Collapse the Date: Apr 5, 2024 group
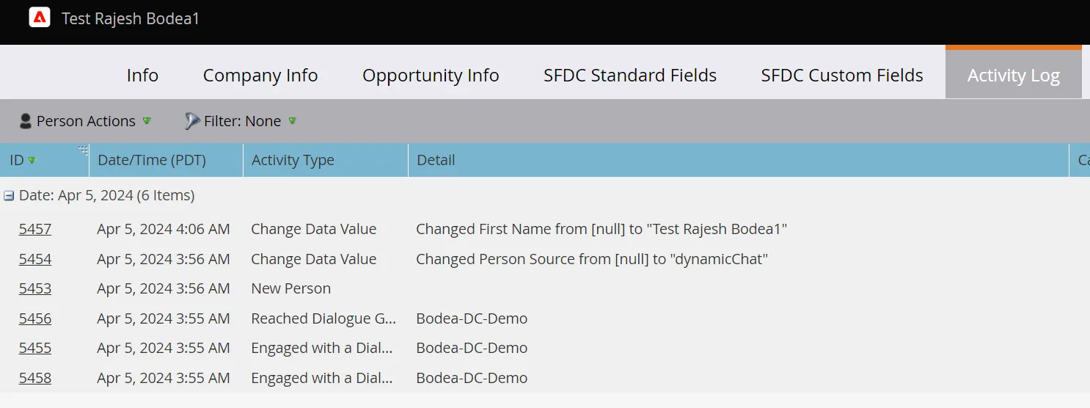This screenshot has width=1090, height=408. tap(9, 196)
